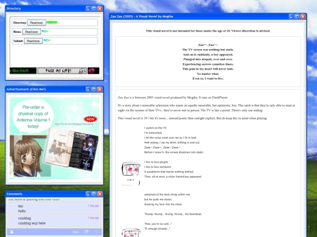The image size is (317, 237).
Task: Open Read more button beside Submit label
Action: [x=33, y=41]
